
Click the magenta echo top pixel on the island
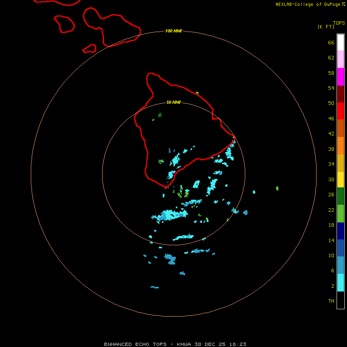pyautogui.click(x=173, y=173)
